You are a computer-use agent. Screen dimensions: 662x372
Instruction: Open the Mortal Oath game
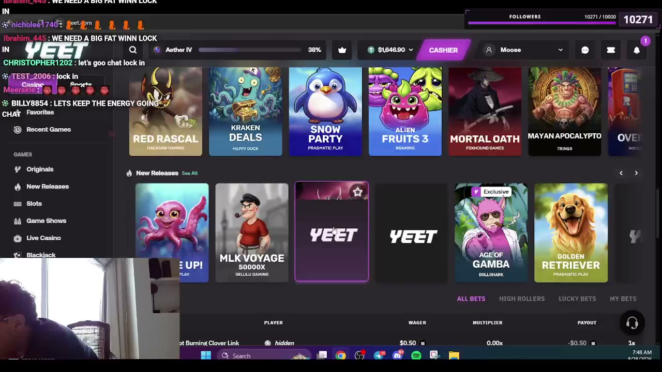coord(485,111)
